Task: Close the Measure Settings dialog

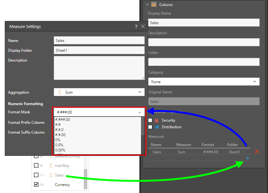Action: click(x=143, y=27)
